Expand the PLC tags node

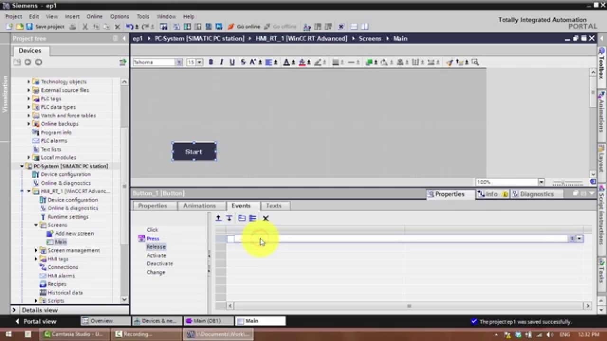[x=28, y=99]
